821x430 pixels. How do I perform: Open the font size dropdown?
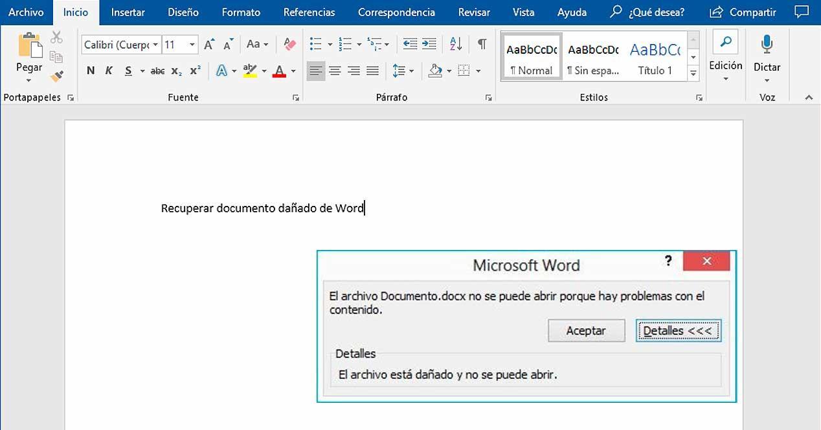pyautogui.click(x=192, y=45)
